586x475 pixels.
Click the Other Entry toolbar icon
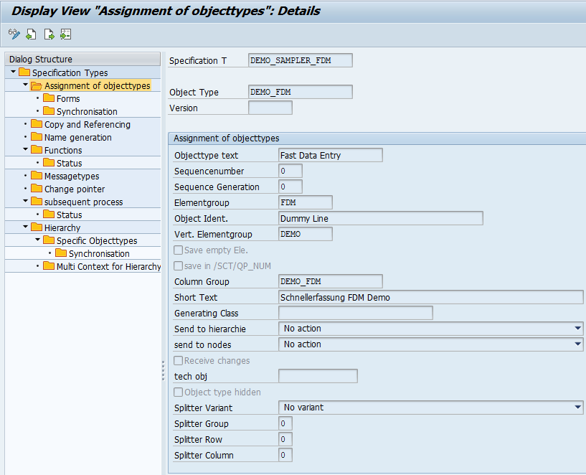(x=66, y=34)
